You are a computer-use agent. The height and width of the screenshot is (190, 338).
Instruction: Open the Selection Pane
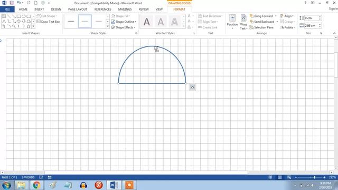261,27
